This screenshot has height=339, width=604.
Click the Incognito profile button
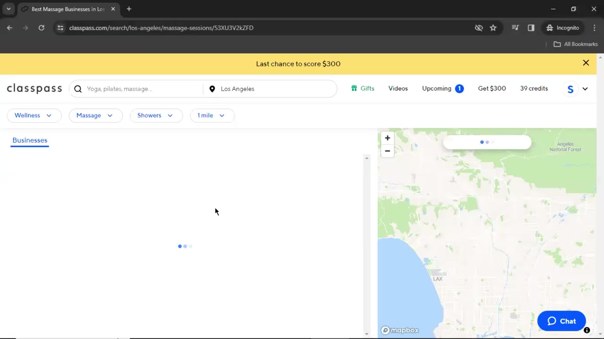tap(563, 28)
